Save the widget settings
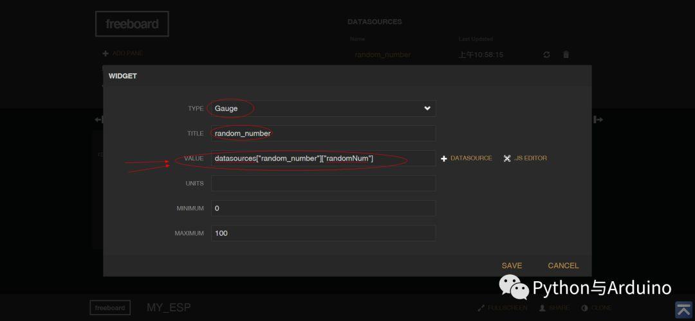This screenshot has height=321, width=695. [512, 266]
